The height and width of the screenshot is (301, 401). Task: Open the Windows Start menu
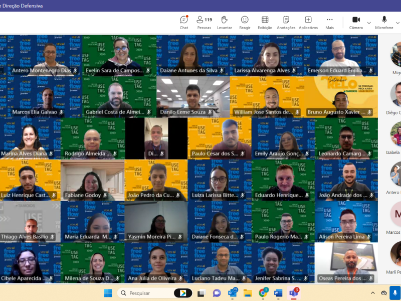pyautogui.click(x=108, y=293)
